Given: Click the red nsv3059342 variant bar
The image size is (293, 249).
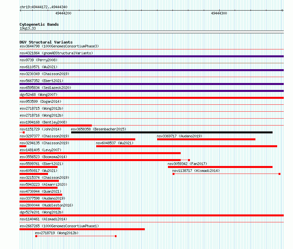Looking at the screenshot, I should click(x=220, y=167).
